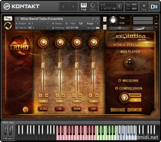The height and width of the screenshot is (142, 161).
Task: Toggle the AUX sends button
Action: pos(156,24)
